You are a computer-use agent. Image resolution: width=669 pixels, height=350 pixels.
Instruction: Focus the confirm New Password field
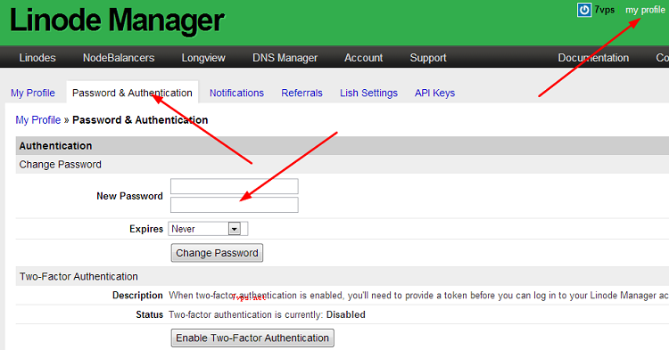point(235,205)
